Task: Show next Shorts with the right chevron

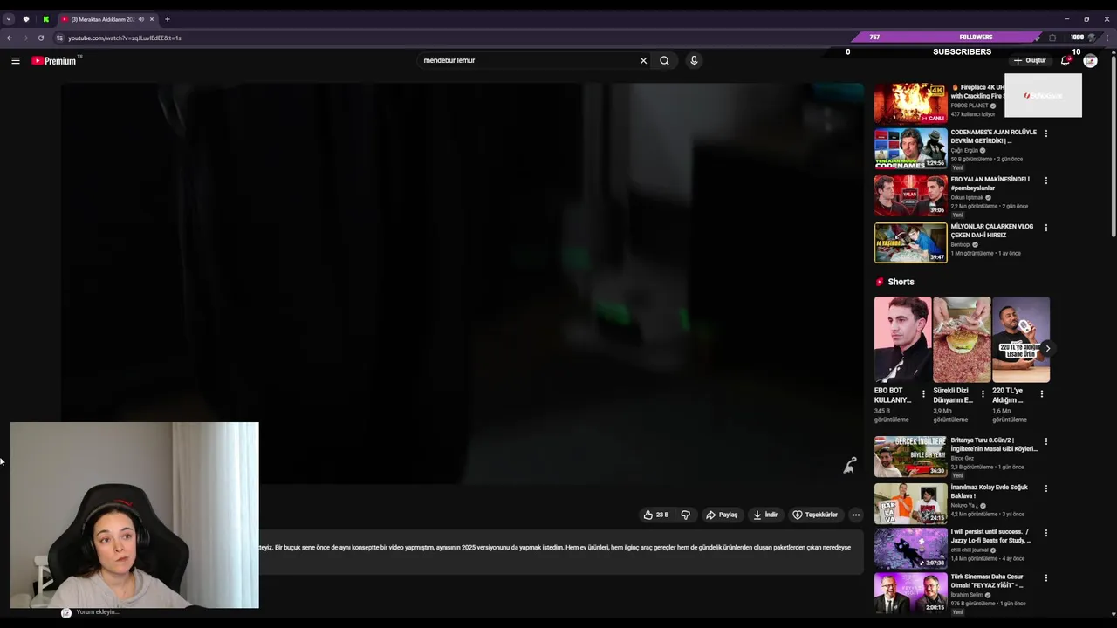Action: (x=1047, y=348)
